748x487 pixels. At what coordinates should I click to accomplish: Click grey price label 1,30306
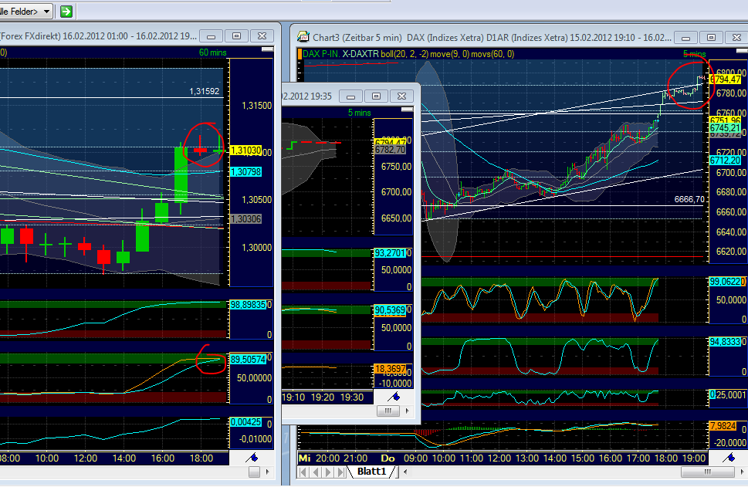coord(245,219)
